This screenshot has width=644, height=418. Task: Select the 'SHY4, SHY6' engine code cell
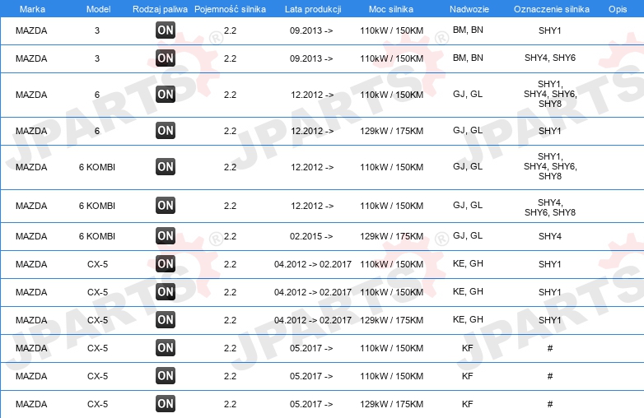[x=550, y=58]
